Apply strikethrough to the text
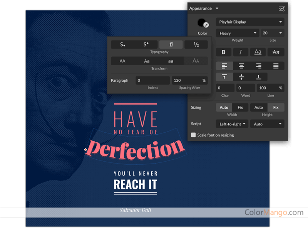 pos(276,52)
